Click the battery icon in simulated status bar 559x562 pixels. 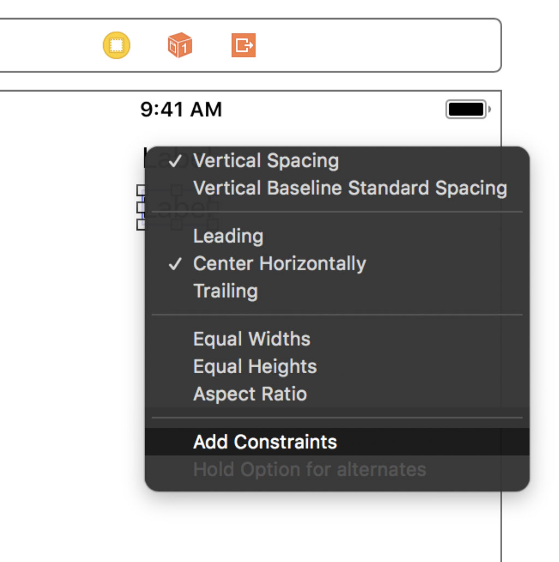tap(466, 109)
